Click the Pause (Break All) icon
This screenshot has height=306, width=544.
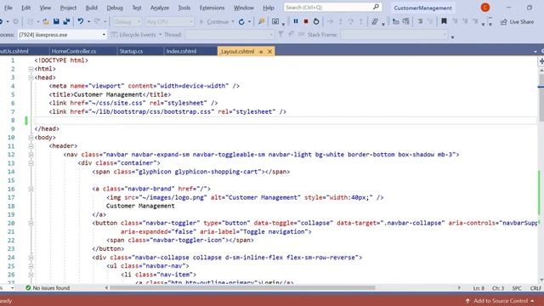point(296,21)
